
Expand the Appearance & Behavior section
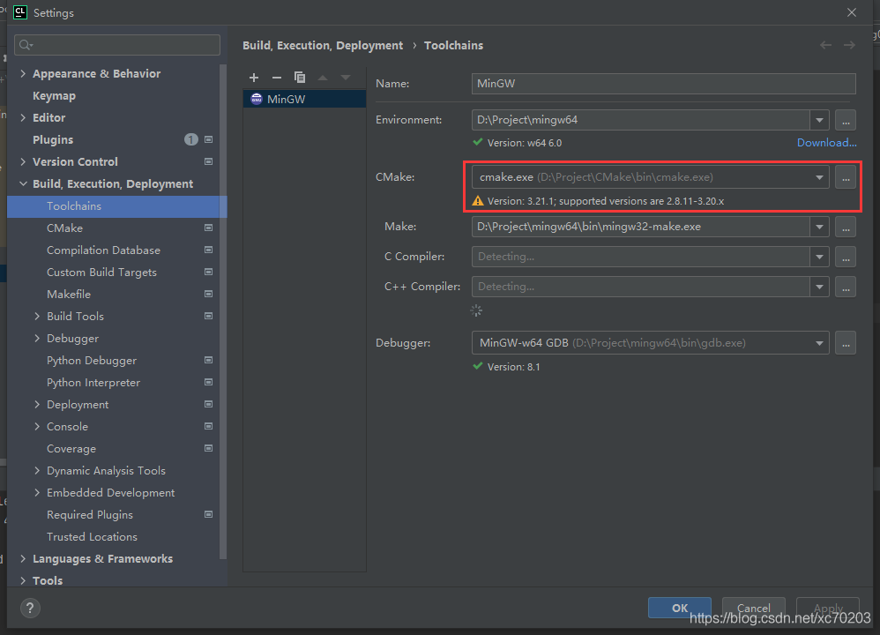(23, 74)
